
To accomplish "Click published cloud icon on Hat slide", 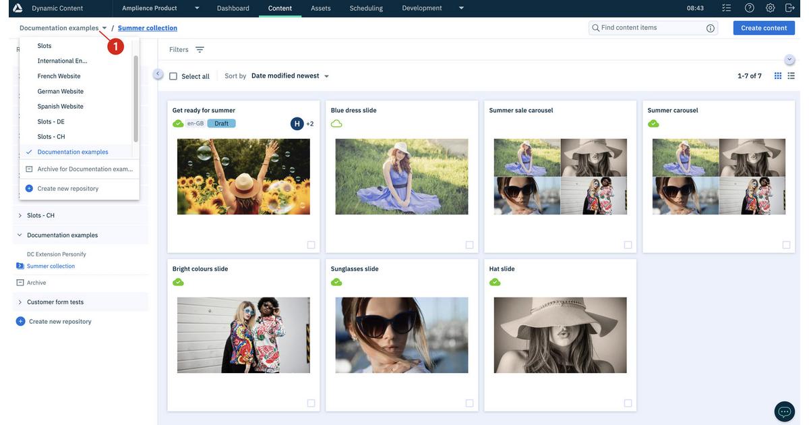I will pyautogui.click(x=495, y=282).
